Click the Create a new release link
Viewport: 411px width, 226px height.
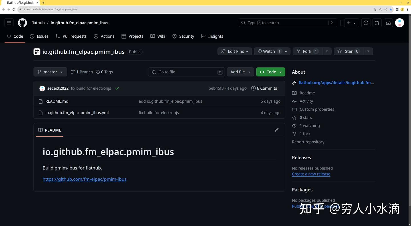point(311,174)
